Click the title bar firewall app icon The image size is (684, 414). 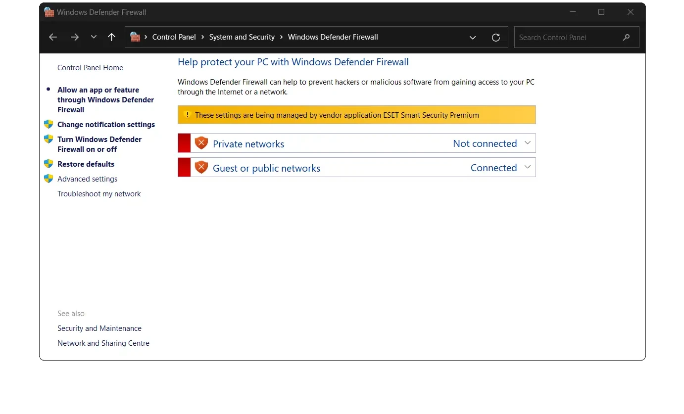click(x=49, y=12)
